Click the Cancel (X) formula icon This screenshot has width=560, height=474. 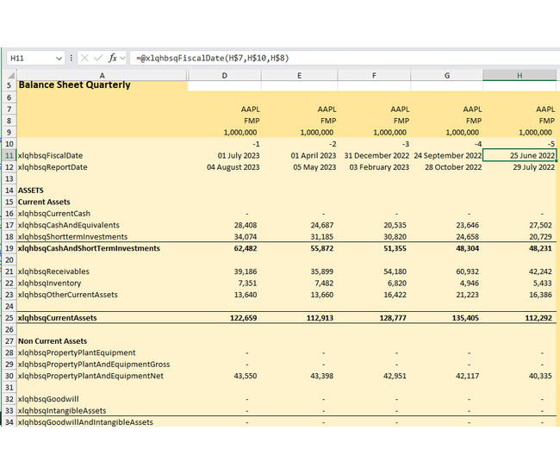click(84, 58)
